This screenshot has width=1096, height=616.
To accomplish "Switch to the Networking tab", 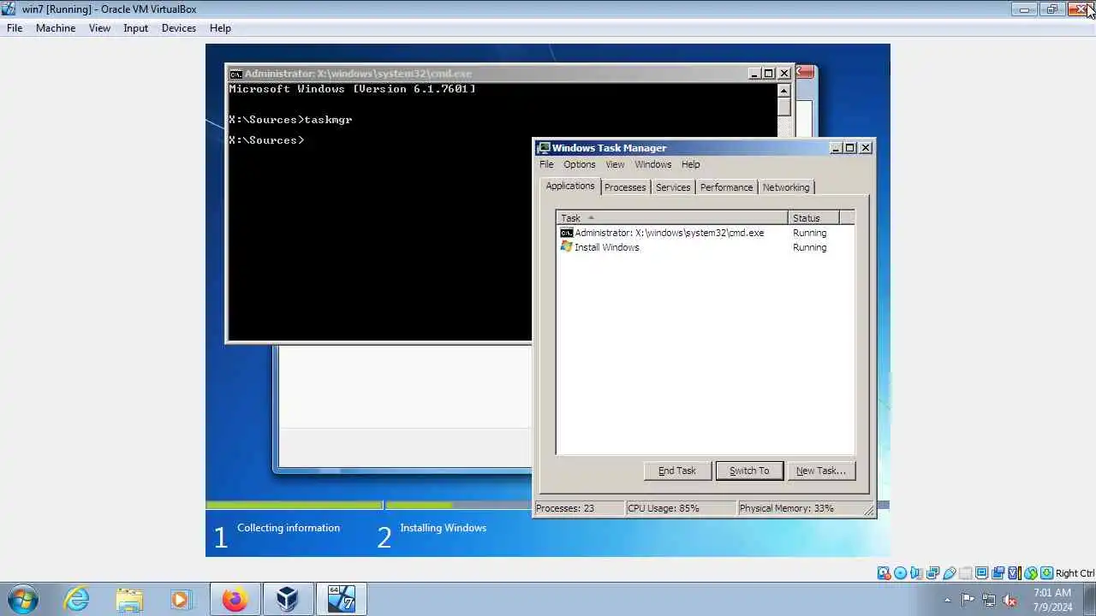I will coord(786,187).
